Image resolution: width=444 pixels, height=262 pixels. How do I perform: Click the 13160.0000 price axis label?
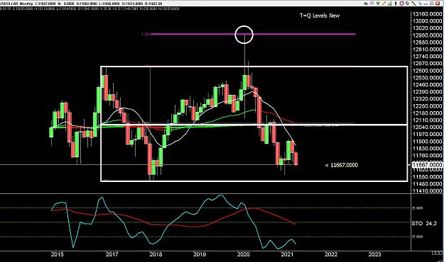(427, 14)
